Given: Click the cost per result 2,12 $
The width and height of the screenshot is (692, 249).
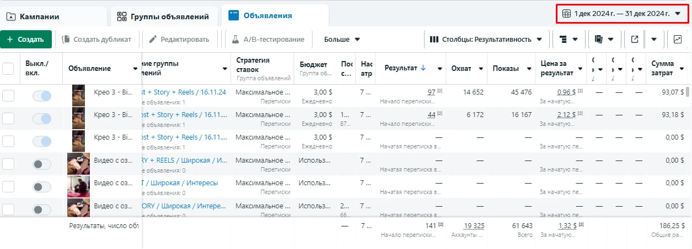Looking at the screenshot, I should point(566,114).
